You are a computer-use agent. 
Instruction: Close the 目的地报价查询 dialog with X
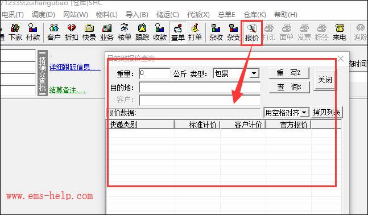341,59
